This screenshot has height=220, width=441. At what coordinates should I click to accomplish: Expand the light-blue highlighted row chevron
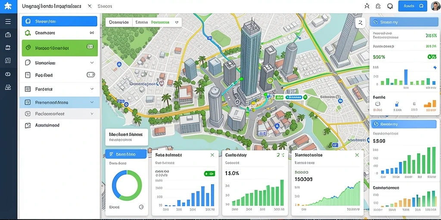[92, 102]
